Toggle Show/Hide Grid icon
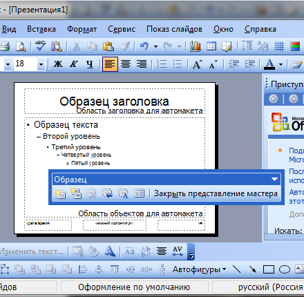This screenshot has height=297, width=304. click(279, 46)
